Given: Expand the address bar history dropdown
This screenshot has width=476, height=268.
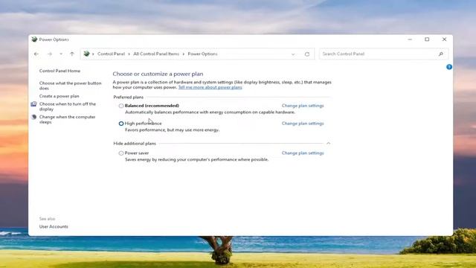Looking at the screenshot, I should pos(293,54).
